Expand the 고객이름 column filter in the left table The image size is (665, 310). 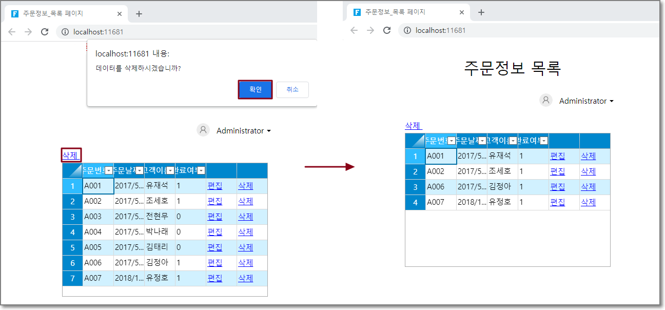coord(170,170)
